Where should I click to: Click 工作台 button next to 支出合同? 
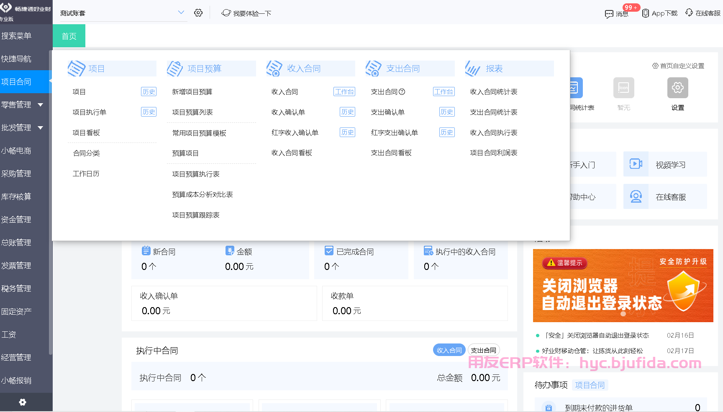(x=444, y=92)
